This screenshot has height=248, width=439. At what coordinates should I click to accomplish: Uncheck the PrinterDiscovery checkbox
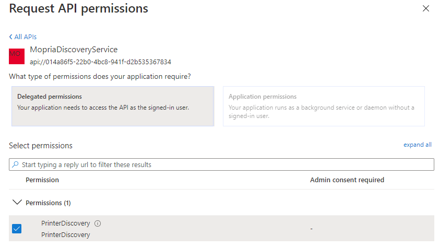point(17,229)
